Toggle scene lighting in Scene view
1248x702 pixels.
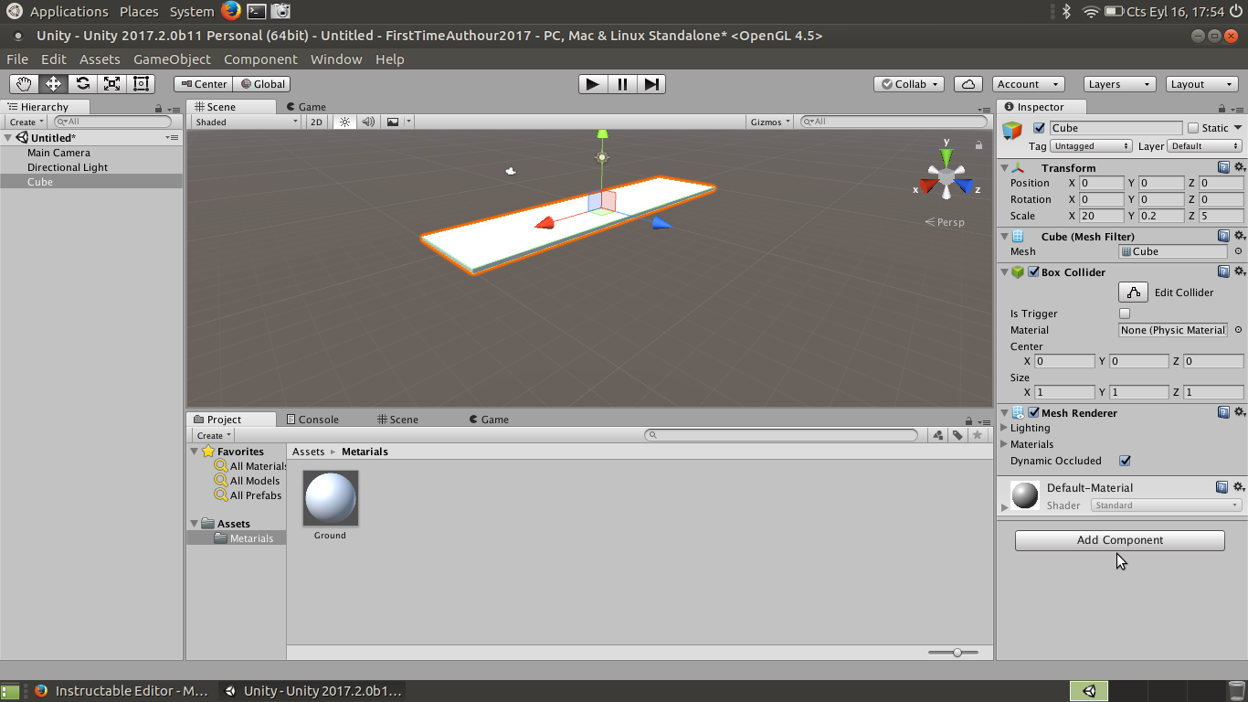344,122
